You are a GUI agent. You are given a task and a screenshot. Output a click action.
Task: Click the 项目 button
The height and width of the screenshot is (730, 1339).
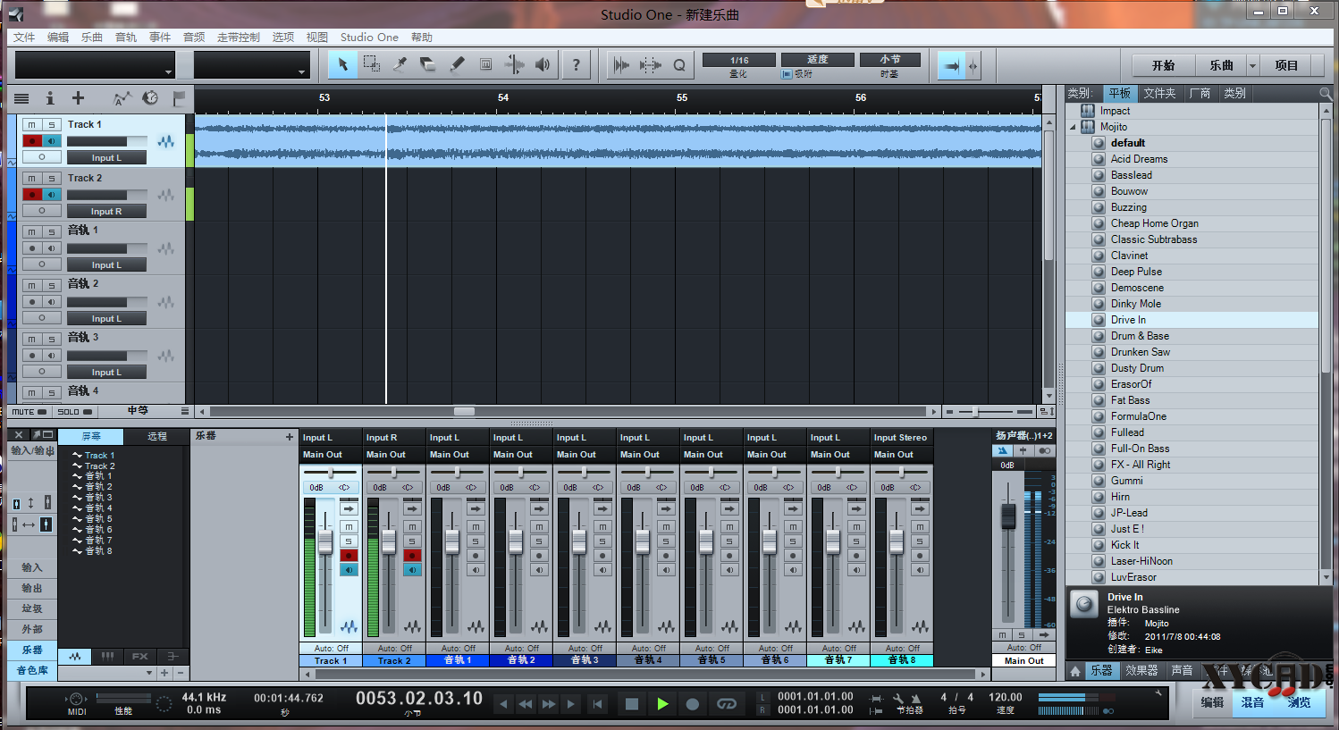1286,65
